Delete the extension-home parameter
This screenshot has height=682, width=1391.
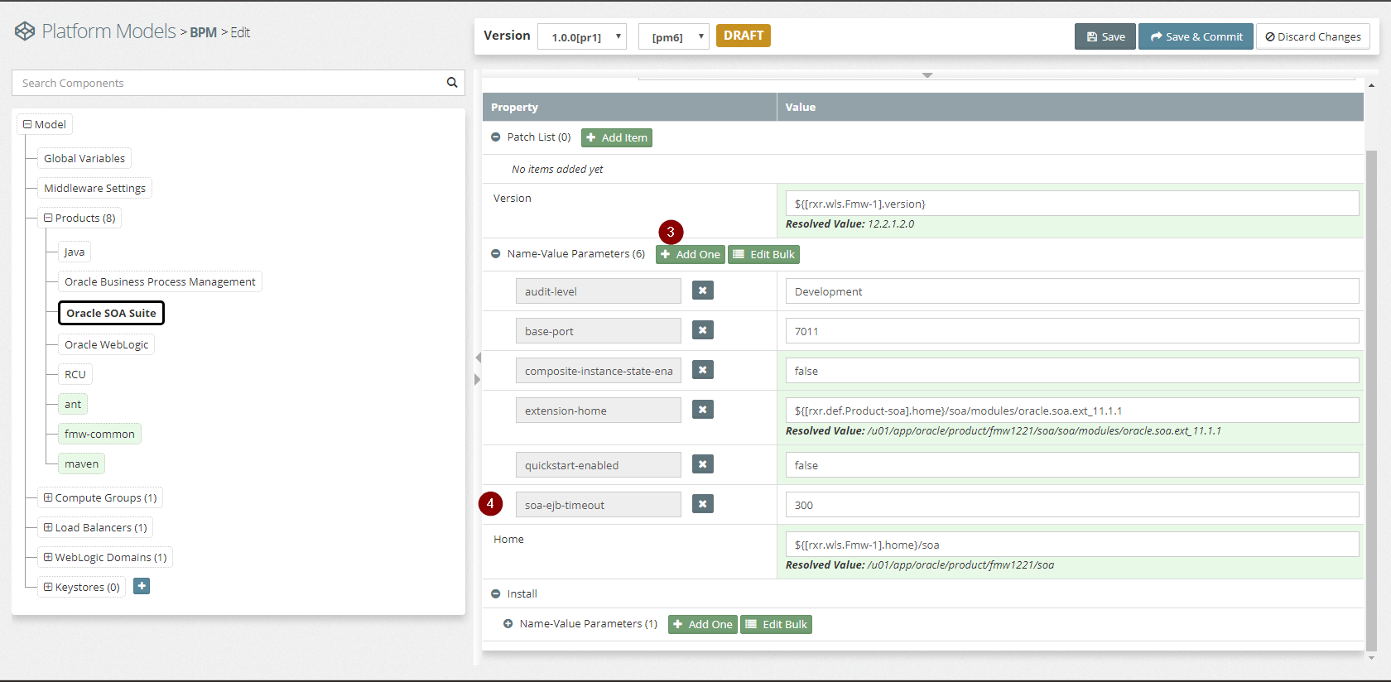[x=702, y=410]
